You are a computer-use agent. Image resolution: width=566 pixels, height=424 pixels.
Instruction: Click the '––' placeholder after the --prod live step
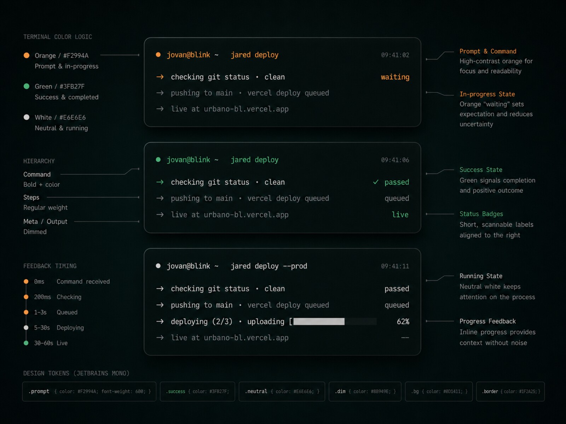coord(405,338)
